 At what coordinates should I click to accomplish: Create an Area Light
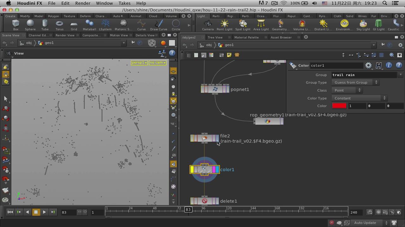[261, 25]
